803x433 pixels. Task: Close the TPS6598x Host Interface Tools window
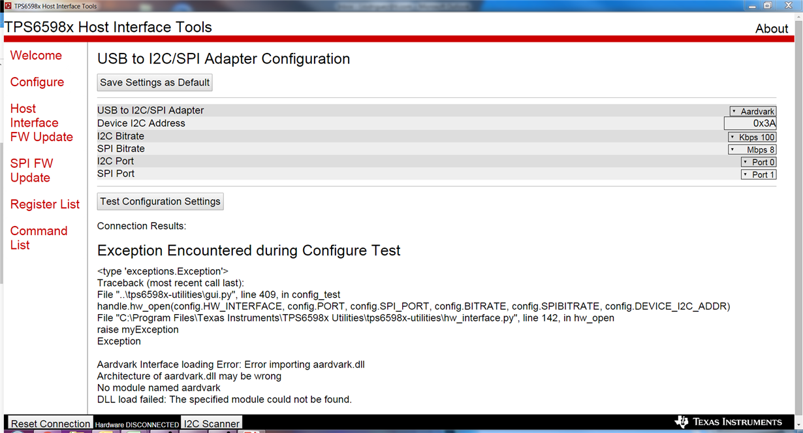[x=789, y=5]
